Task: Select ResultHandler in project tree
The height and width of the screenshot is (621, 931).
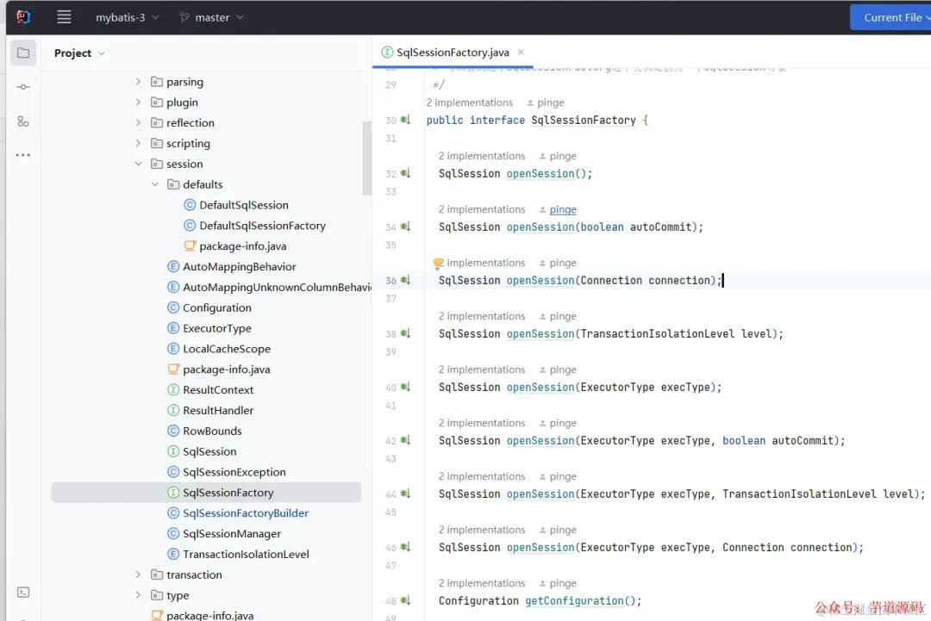Action: tap(218, 411)
